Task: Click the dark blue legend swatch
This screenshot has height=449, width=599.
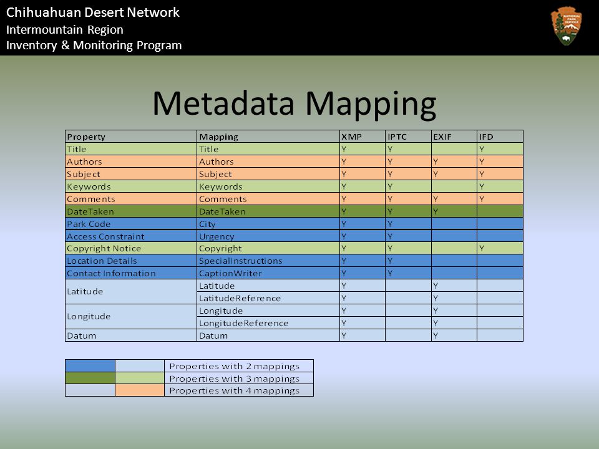Action: pyautogui.click(x=90, y=366)
